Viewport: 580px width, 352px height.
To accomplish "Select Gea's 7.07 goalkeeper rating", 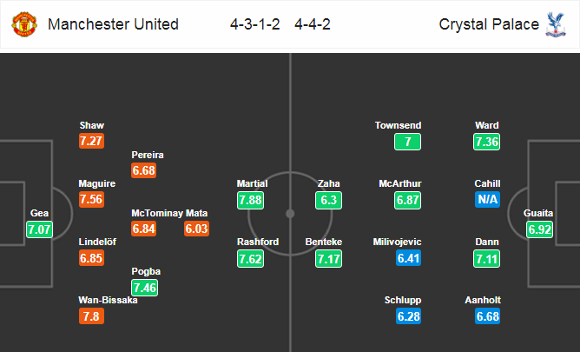I will [x=40, y=229].
